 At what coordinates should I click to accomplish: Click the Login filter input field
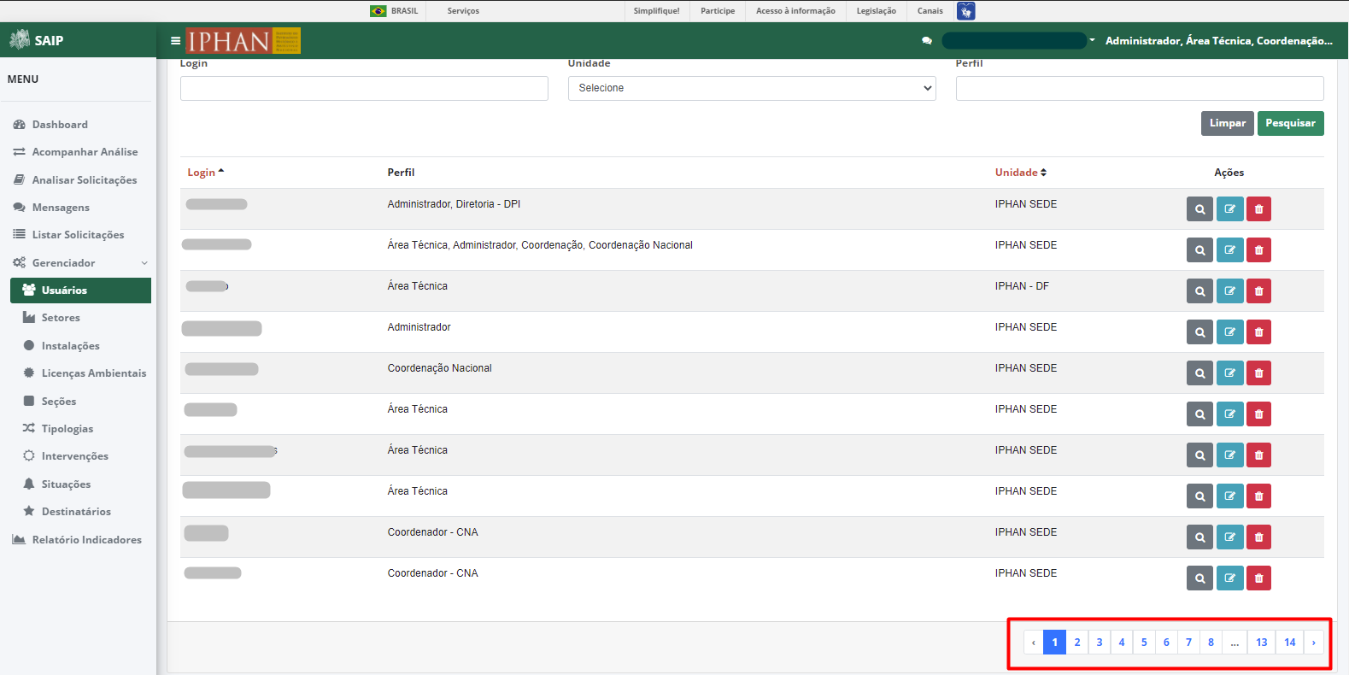click(364, 88)
